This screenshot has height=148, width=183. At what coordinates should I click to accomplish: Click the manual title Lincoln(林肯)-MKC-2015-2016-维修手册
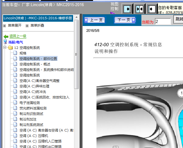click(38, 18)
